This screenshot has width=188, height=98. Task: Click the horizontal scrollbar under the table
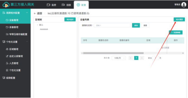113,53
